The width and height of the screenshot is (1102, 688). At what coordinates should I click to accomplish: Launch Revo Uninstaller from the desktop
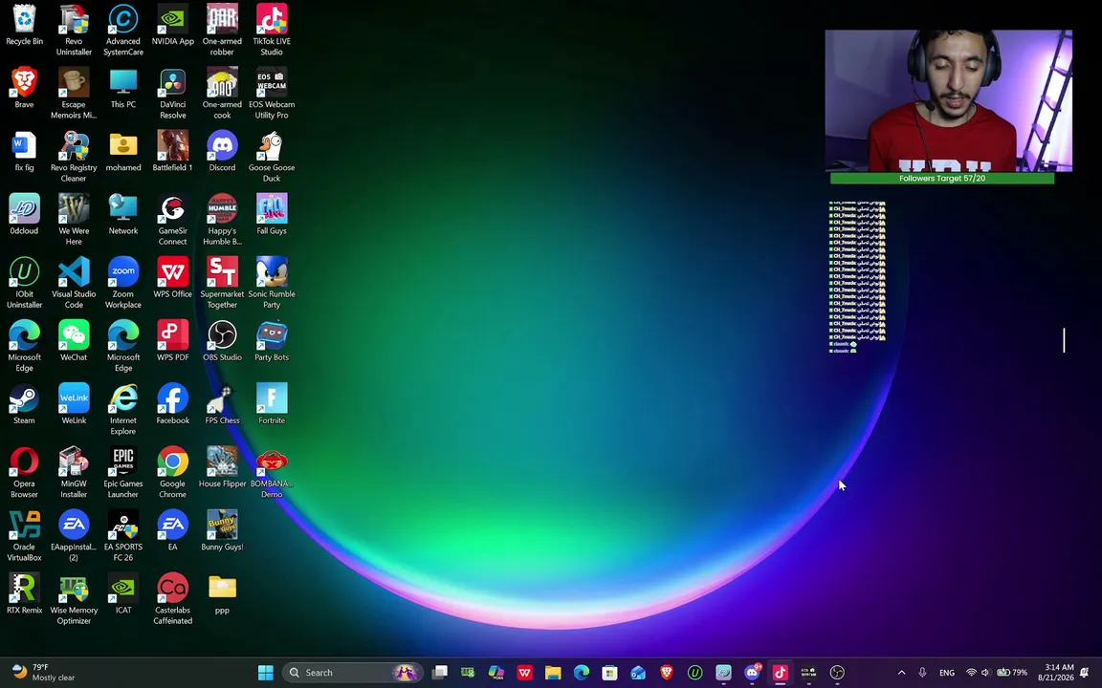tap(74, 31)
